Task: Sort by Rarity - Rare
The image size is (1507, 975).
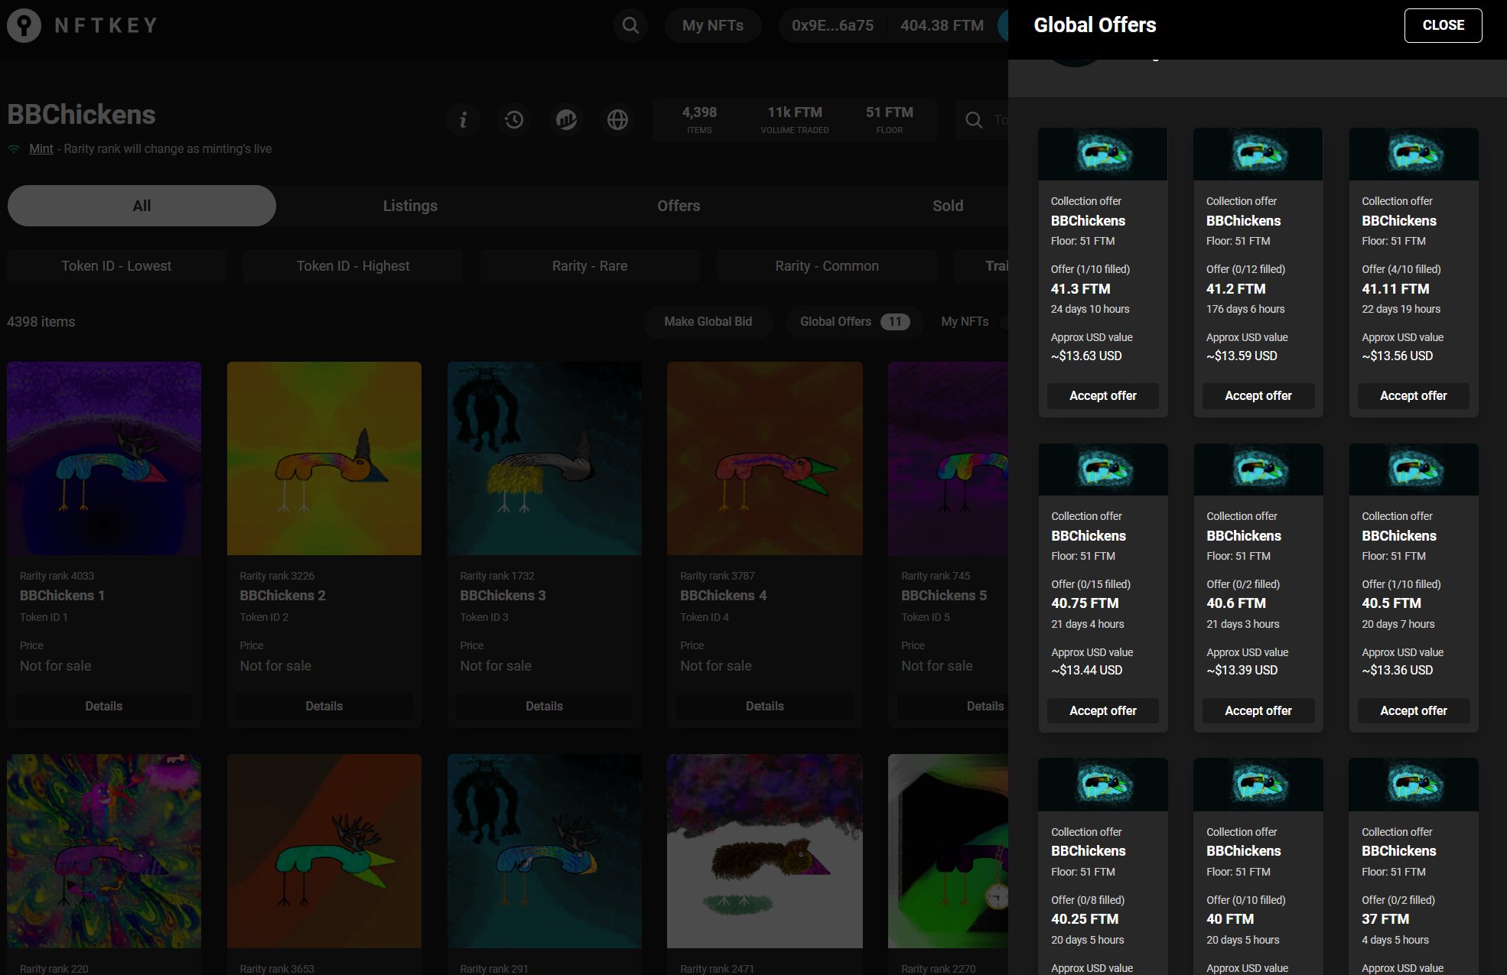Action: point(590,266)
